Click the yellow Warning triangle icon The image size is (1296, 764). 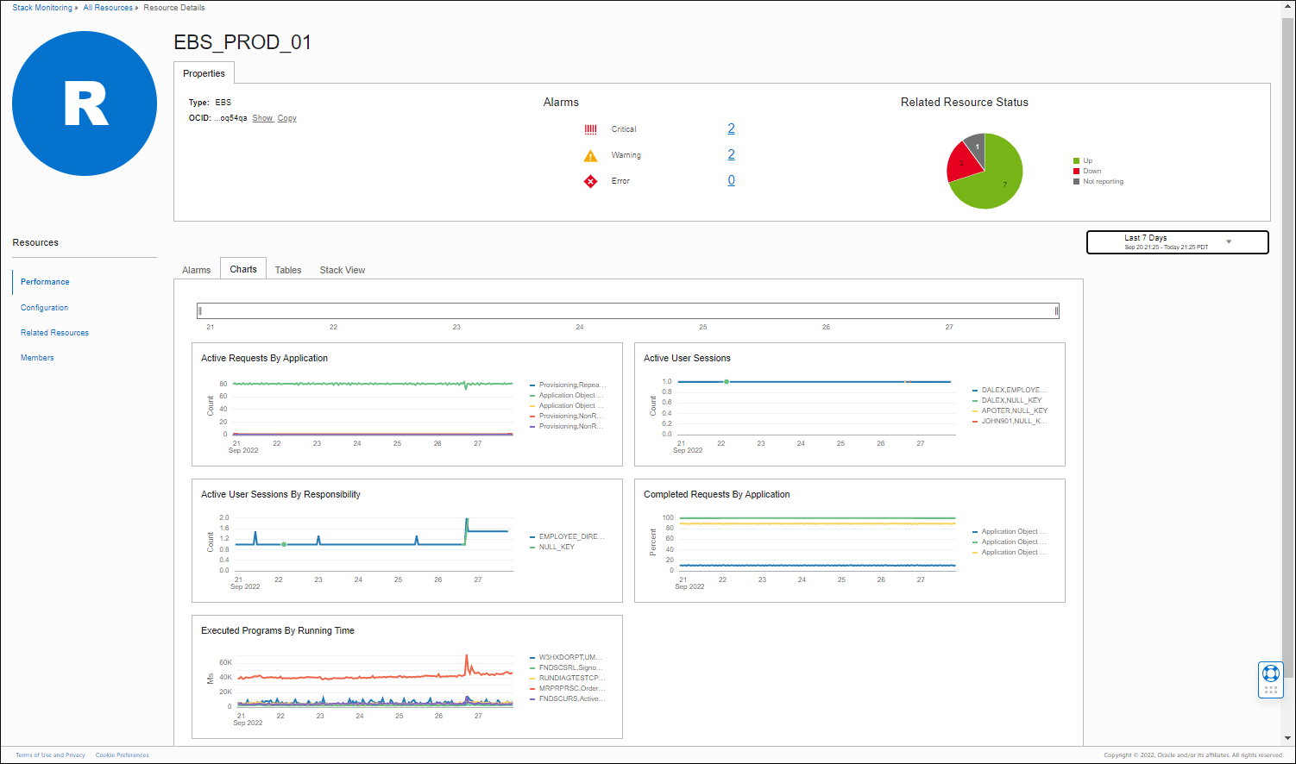pos(590,155)
